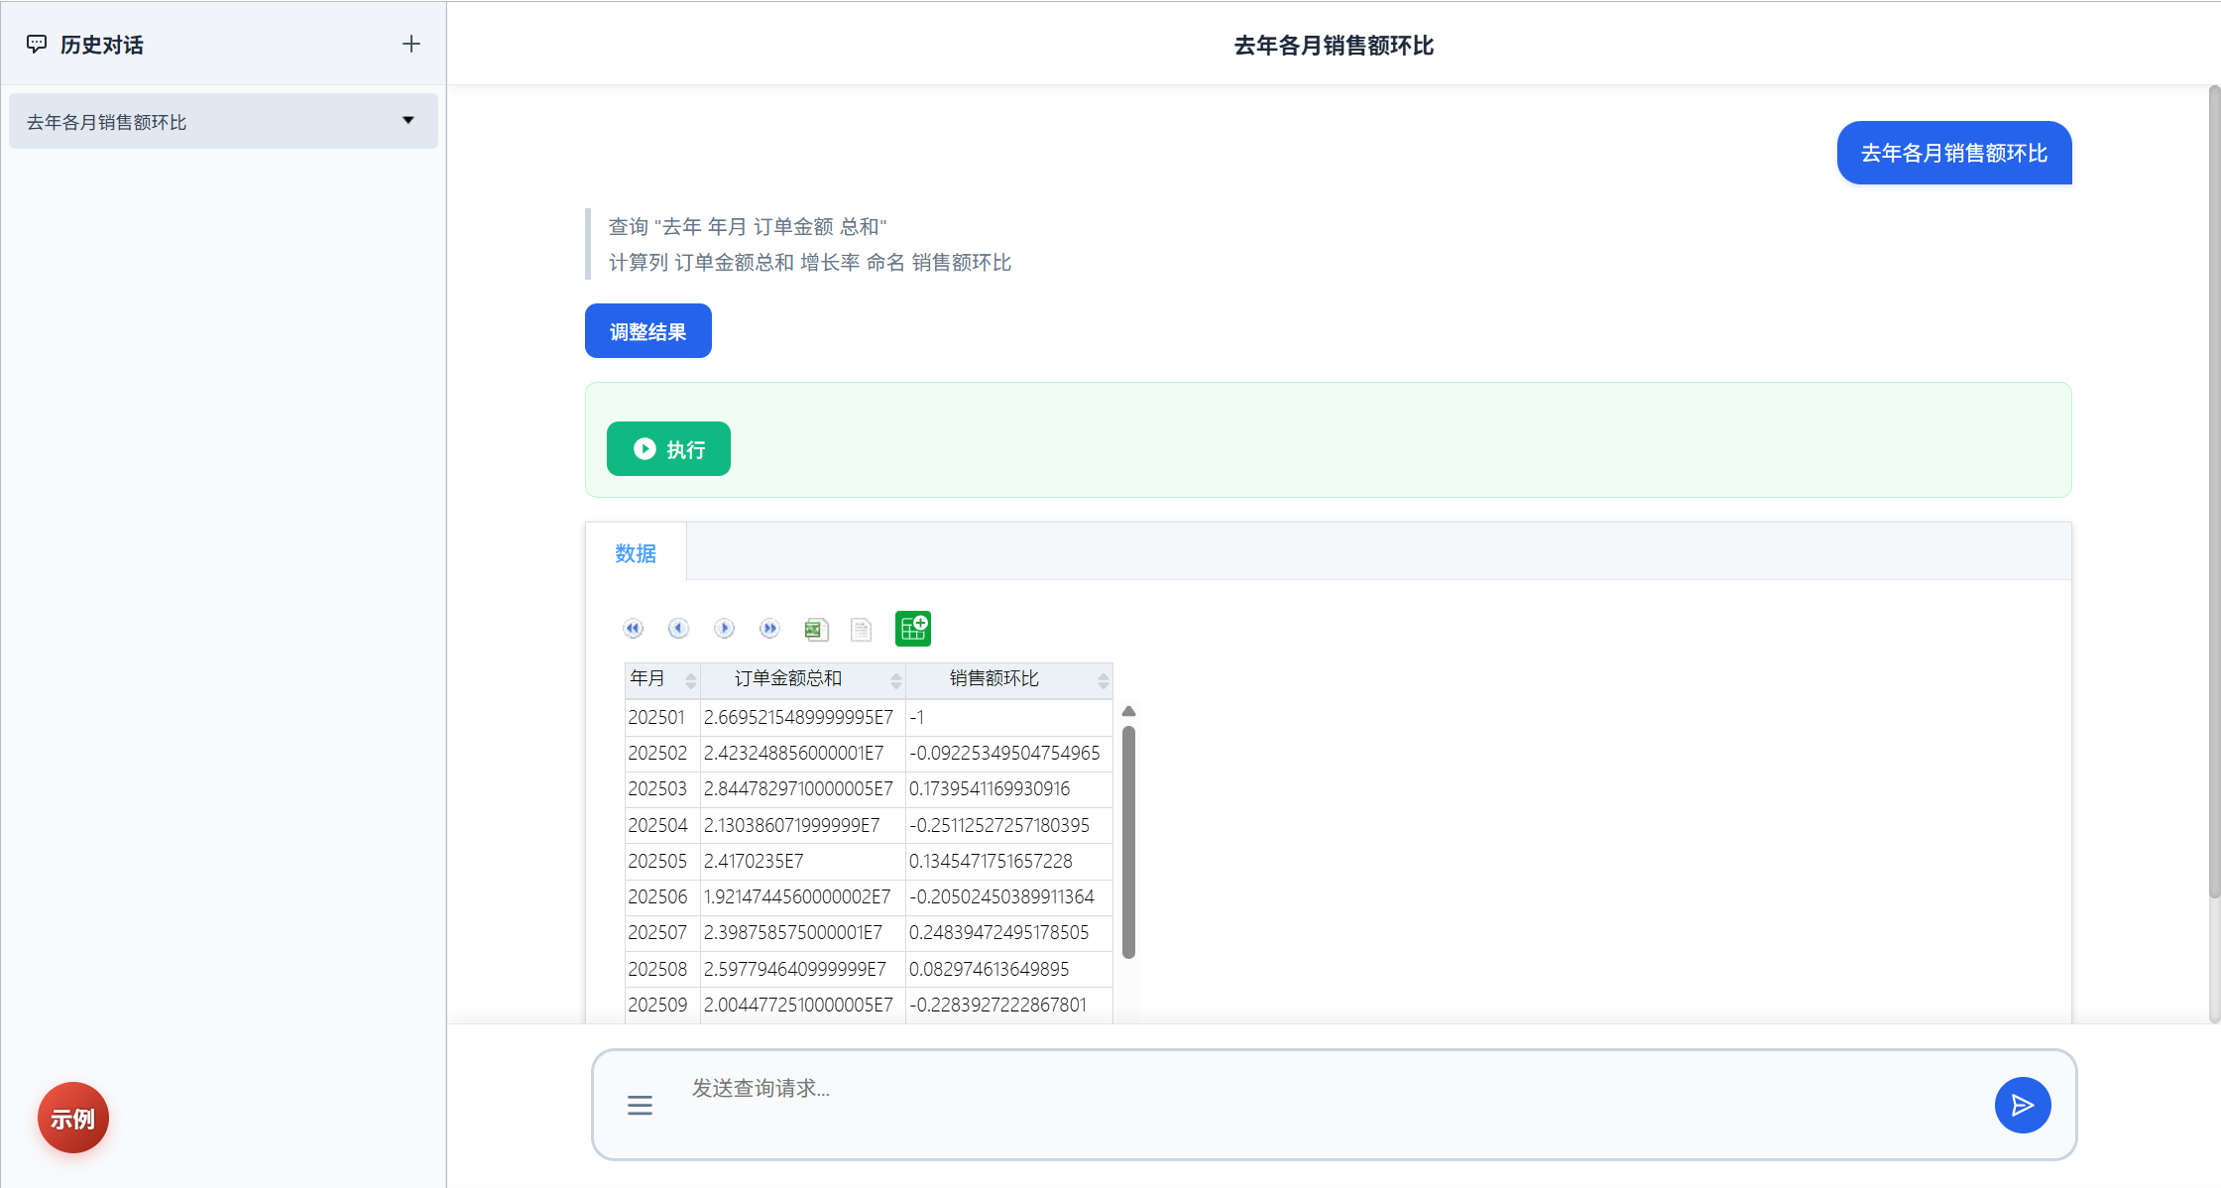Export the table as text document
Viewport: 2221px width, 1188px height.
tap(861, 629)
